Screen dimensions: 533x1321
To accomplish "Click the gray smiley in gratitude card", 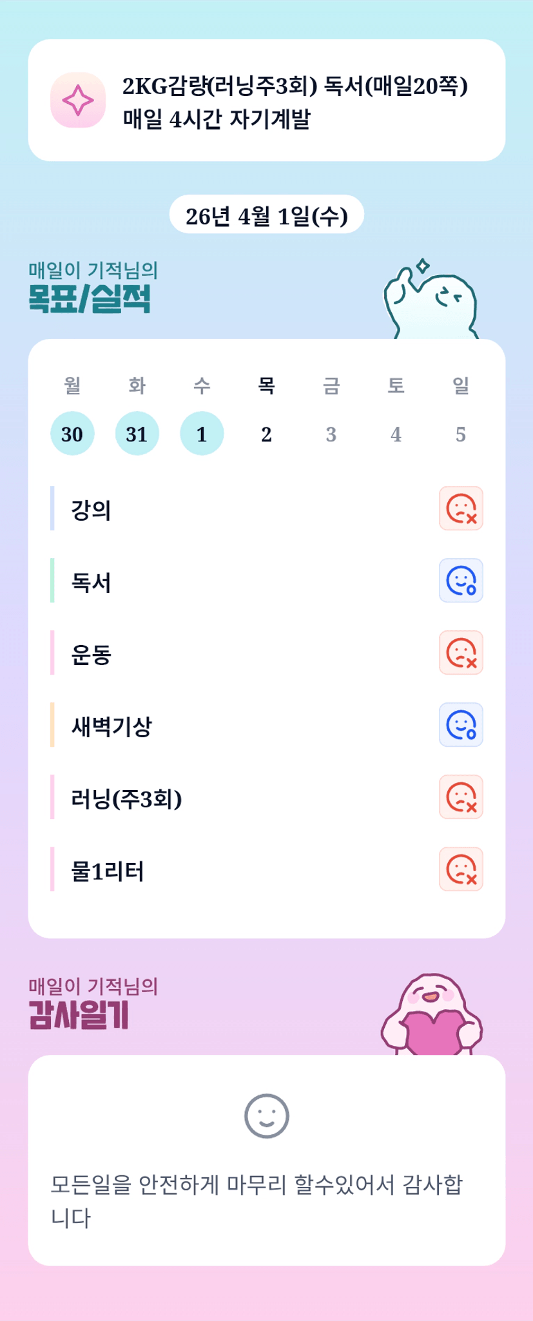I will click(266, 1116).
